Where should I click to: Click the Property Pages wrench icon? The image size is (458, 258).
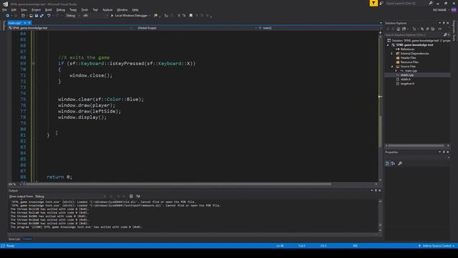(400, 163)
